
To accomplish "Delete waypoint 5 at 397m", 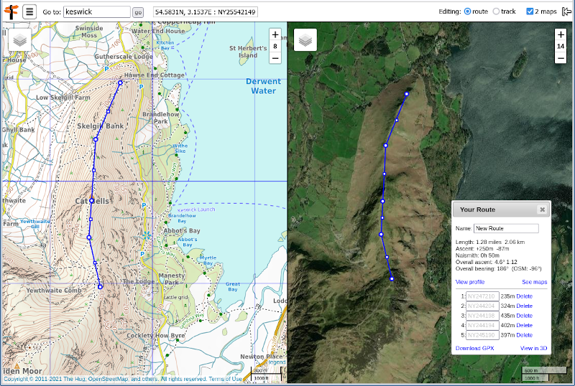I will 525,335.
